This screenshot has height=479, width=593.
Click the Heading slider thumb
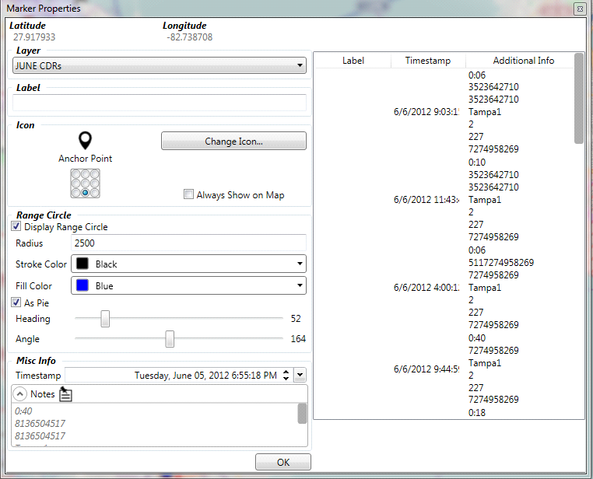pos(105,319)
